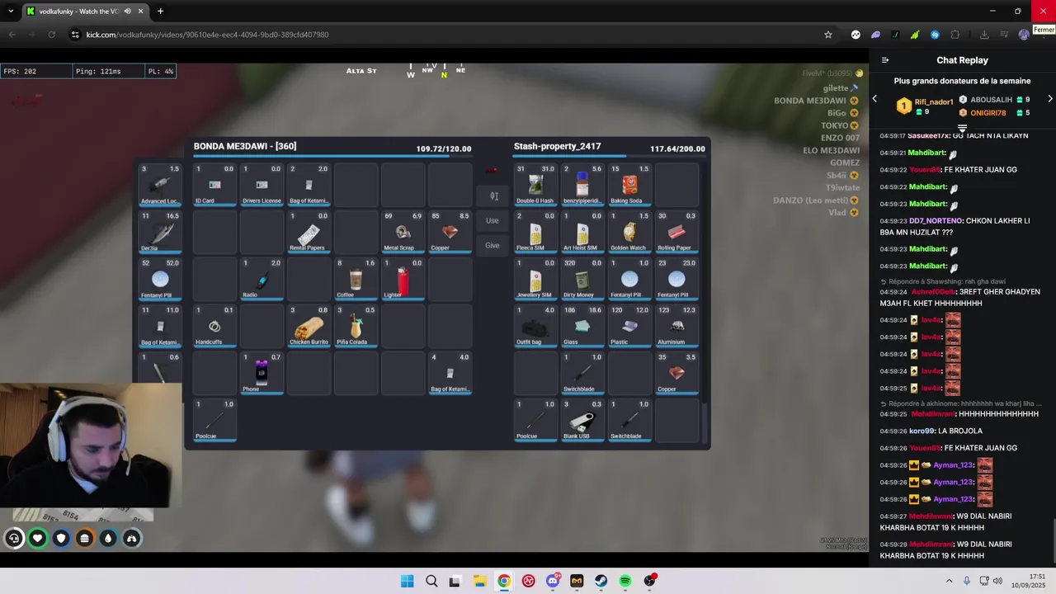1056x594 pixels.
Task: Show previous top donors with left chevron
Action: tap(874, 99)
